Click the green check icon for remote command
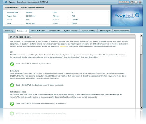Viewport: 146px width, 124px height. tap(12, 104)
